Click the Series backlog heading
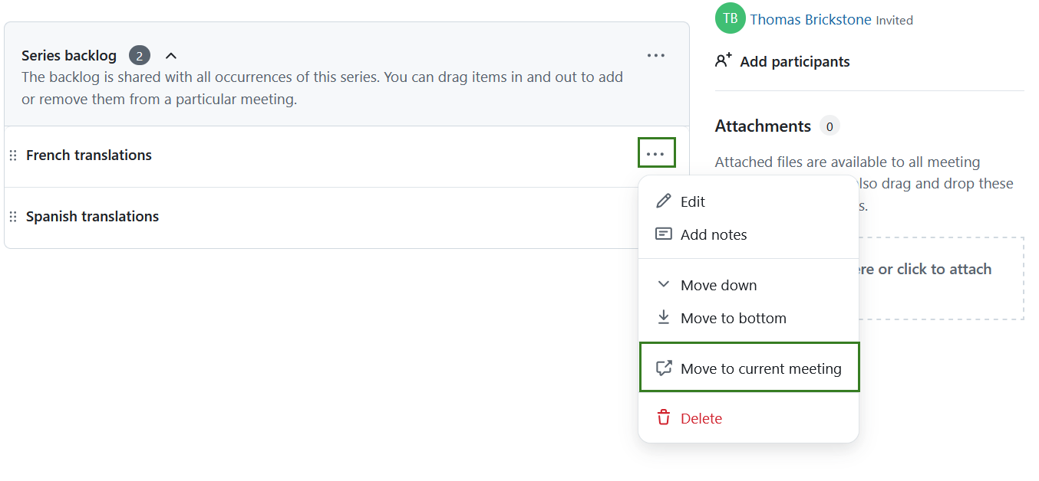Viewport: 1039px width, 481px height. point(69,55)
